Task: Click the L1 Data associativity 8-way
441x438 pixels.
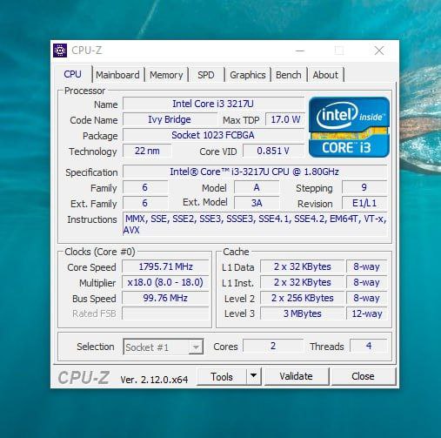Action: [x=367, y=266]
